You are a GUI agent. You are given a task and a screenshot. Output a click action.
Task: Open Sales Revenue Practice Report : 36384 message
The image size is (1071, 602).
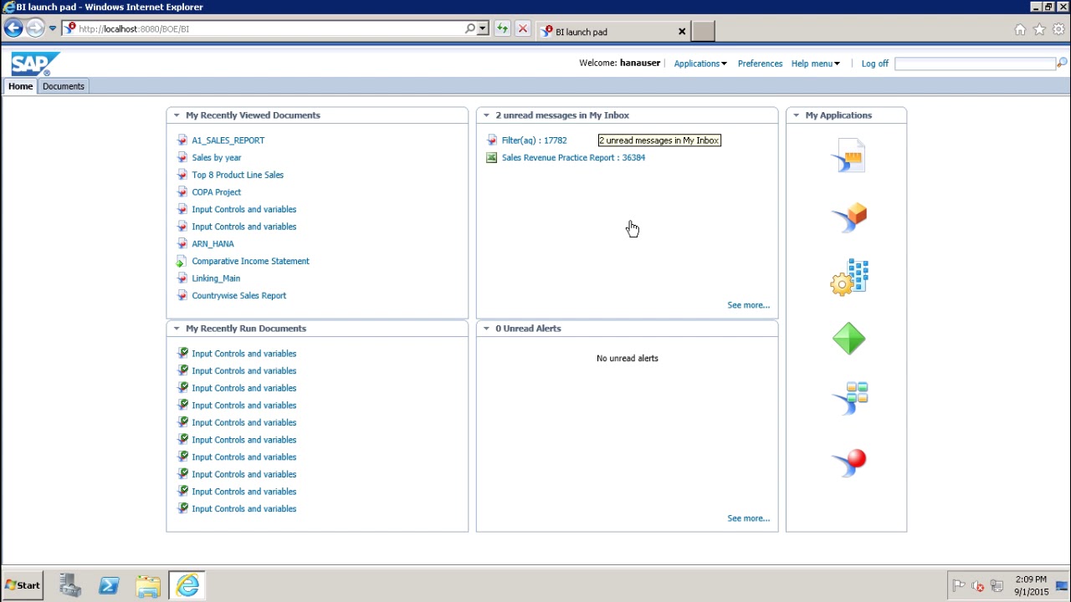573,157
